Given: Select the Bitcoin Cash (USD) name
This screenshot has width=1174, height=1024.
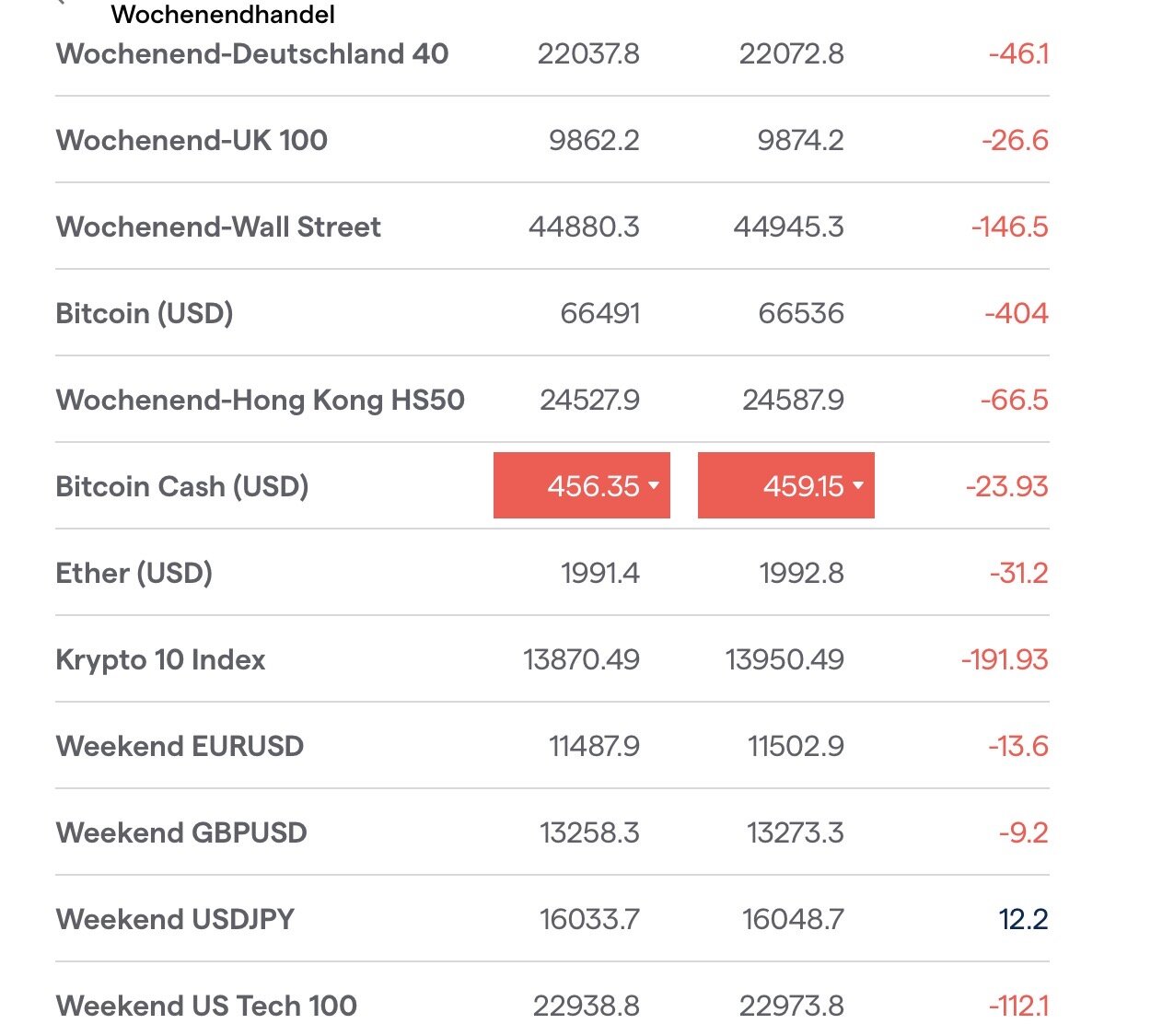Looking at the screenshot, I should [x=182, y=486].
